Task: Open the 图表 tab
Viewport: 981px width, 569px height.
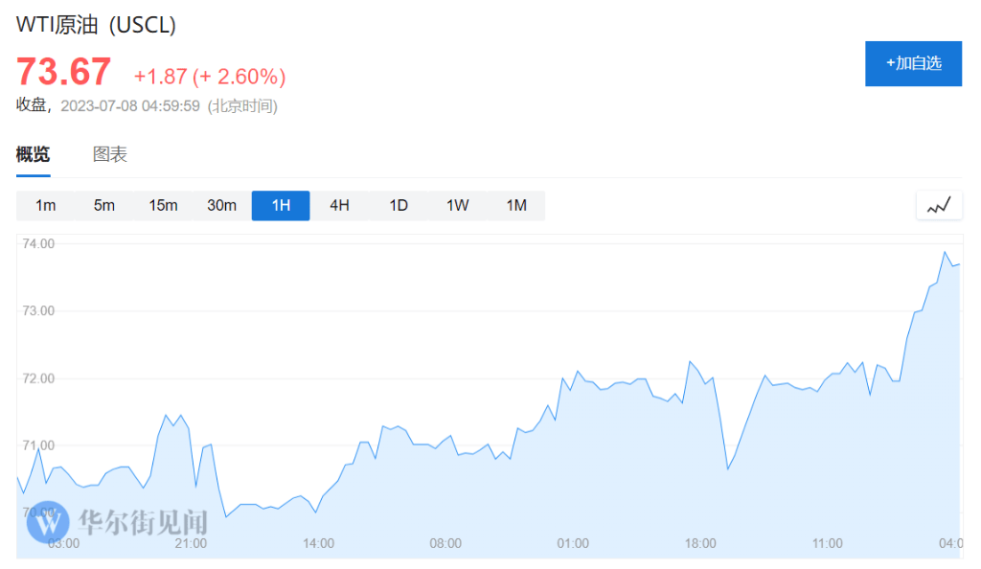Action: (x=110, y=154)
